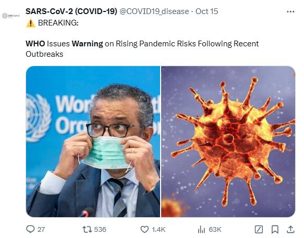Open the reply comment icon
This screenshot has width=304, height=238.
30,229
